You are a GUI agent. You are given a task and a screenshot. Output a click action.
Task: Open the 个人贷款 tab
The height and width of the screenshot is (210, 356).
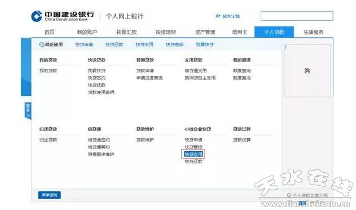[274, 32]
